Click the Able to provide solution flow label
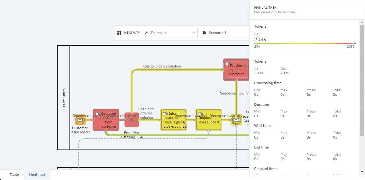This screenshot has width=365, height=180. click(162, 66)
